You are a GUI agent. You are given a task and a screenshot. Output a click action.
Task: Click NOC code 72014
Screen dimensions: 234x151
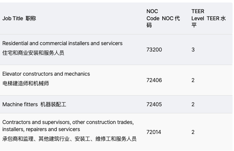click(x=154, y=132)
